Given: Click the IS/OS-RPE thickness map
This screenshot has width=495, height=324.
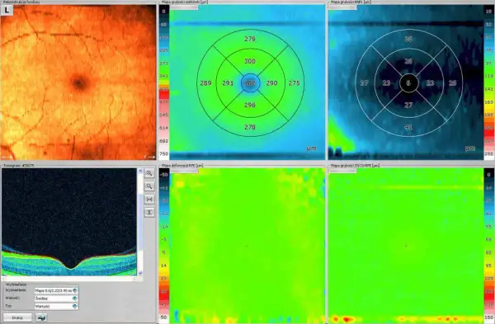Looking at the screenshot, I should coord(406,246).
